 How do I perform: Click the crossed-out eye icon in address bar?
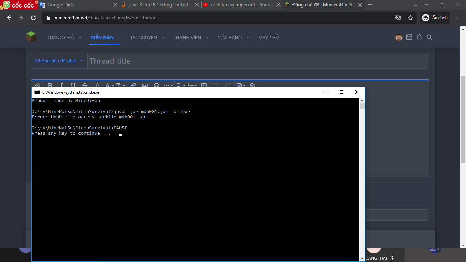tap(398, 18)
